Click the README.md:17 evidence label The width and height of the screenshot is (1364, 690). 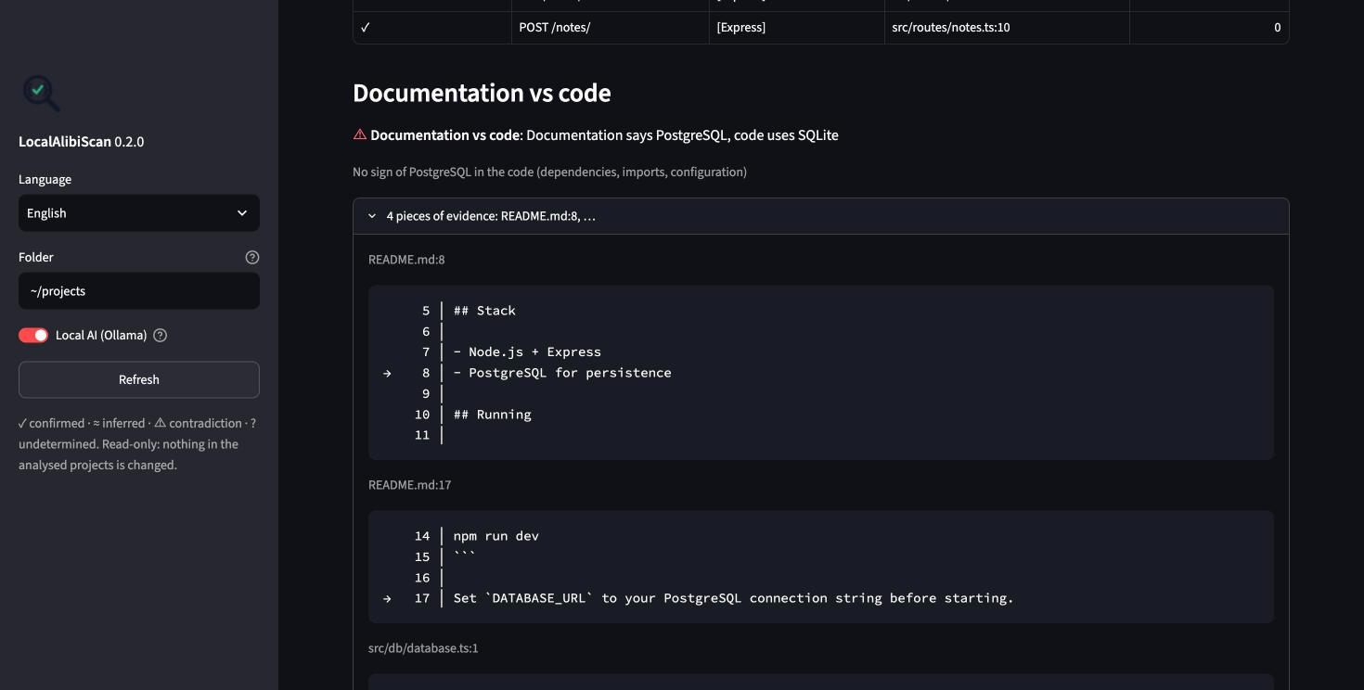click(410, 485)
